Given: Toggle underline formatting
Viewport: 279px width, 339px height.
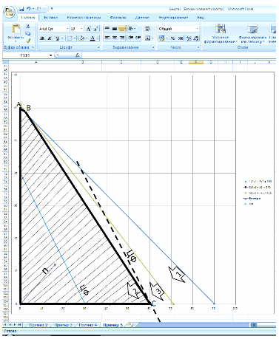Looking at the screenshot, I should click(57, 38).
